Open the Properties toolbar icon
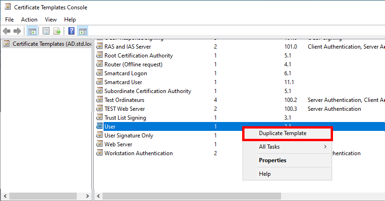Image resolution: width=385 pixels, height=201 pixels. [46, 31]
